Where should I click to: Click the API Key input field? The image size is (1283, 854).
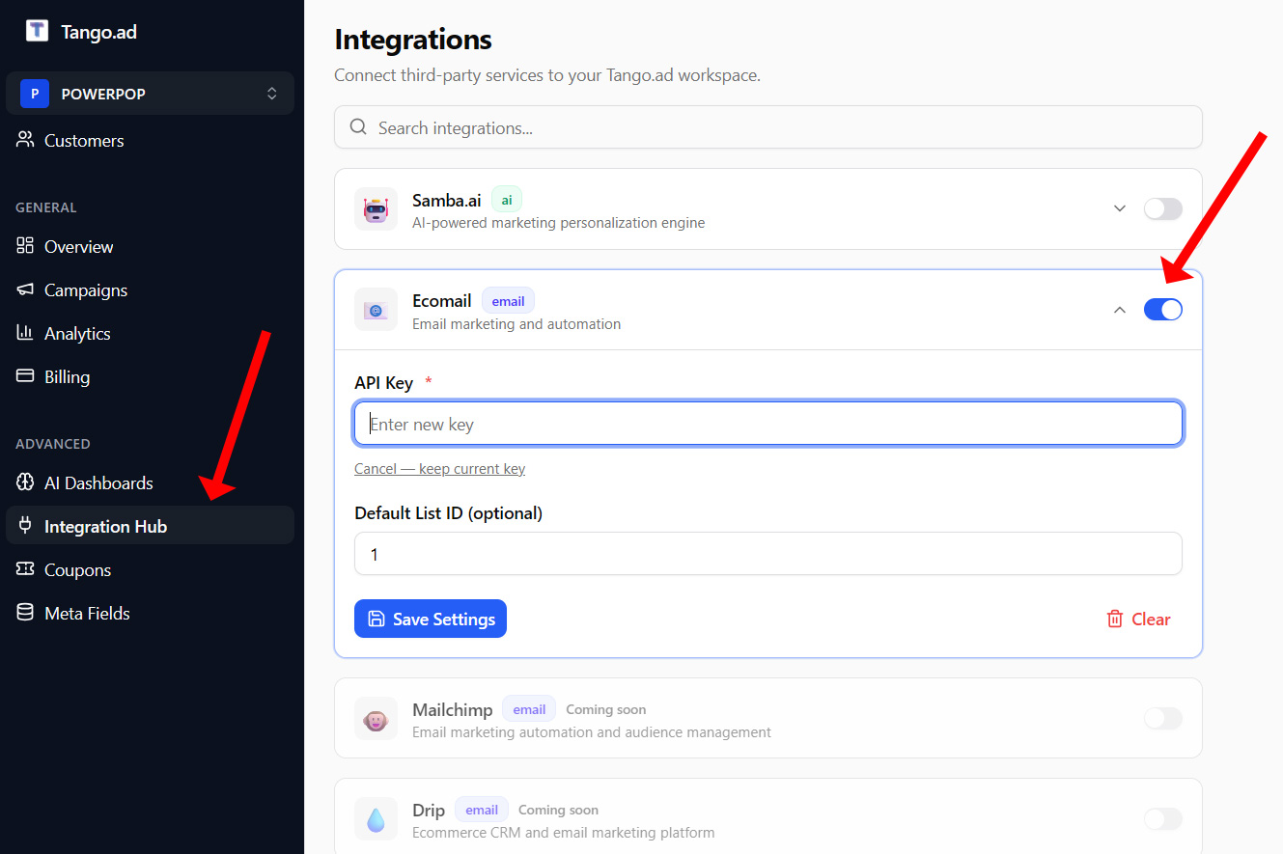pos(768,424)
